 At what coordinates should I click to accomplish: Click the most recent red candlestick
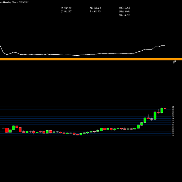[x=165, y=108]
